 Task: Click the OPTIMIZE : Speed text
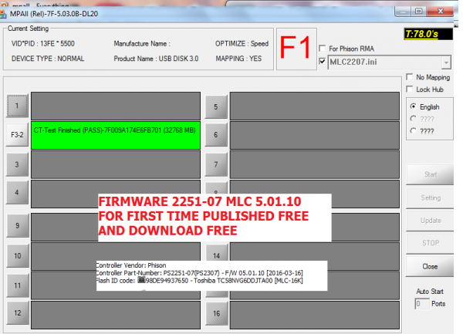pos(242,44)
